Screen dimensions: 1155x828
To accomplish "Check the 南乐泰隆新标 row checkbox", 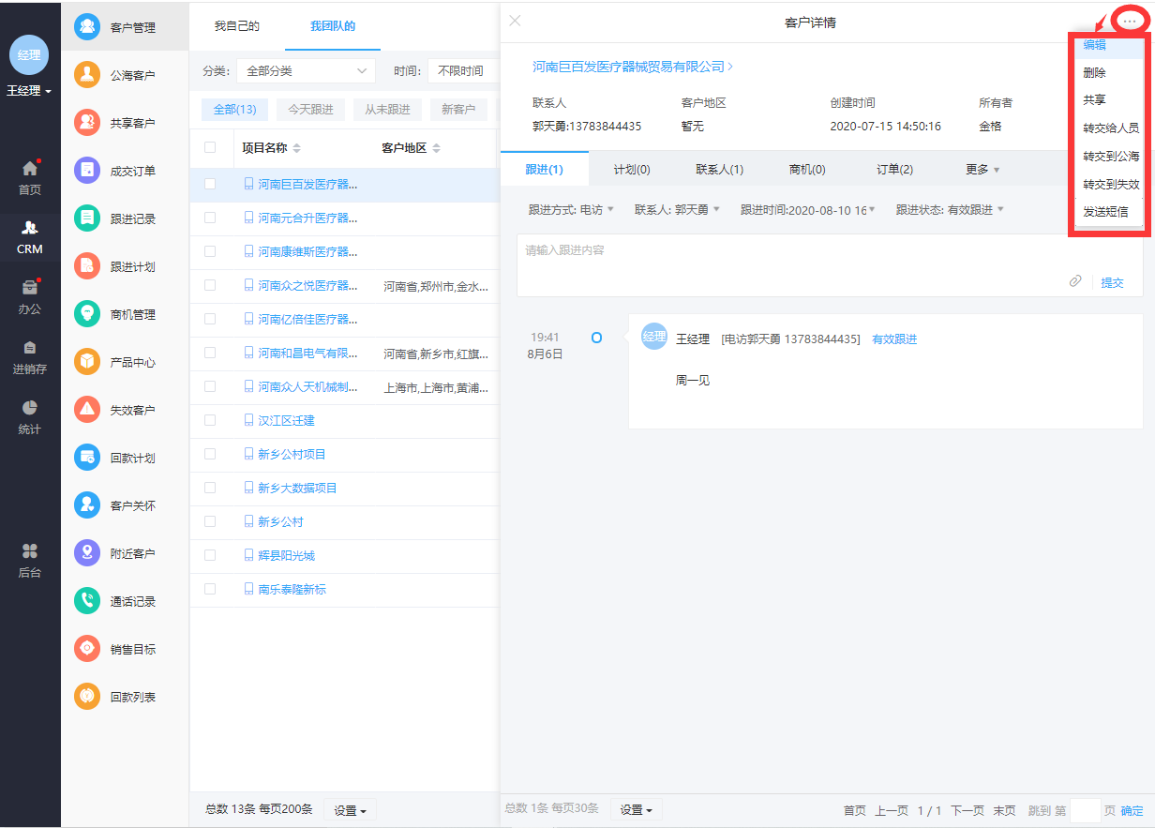I will click(x=210, y=589).
